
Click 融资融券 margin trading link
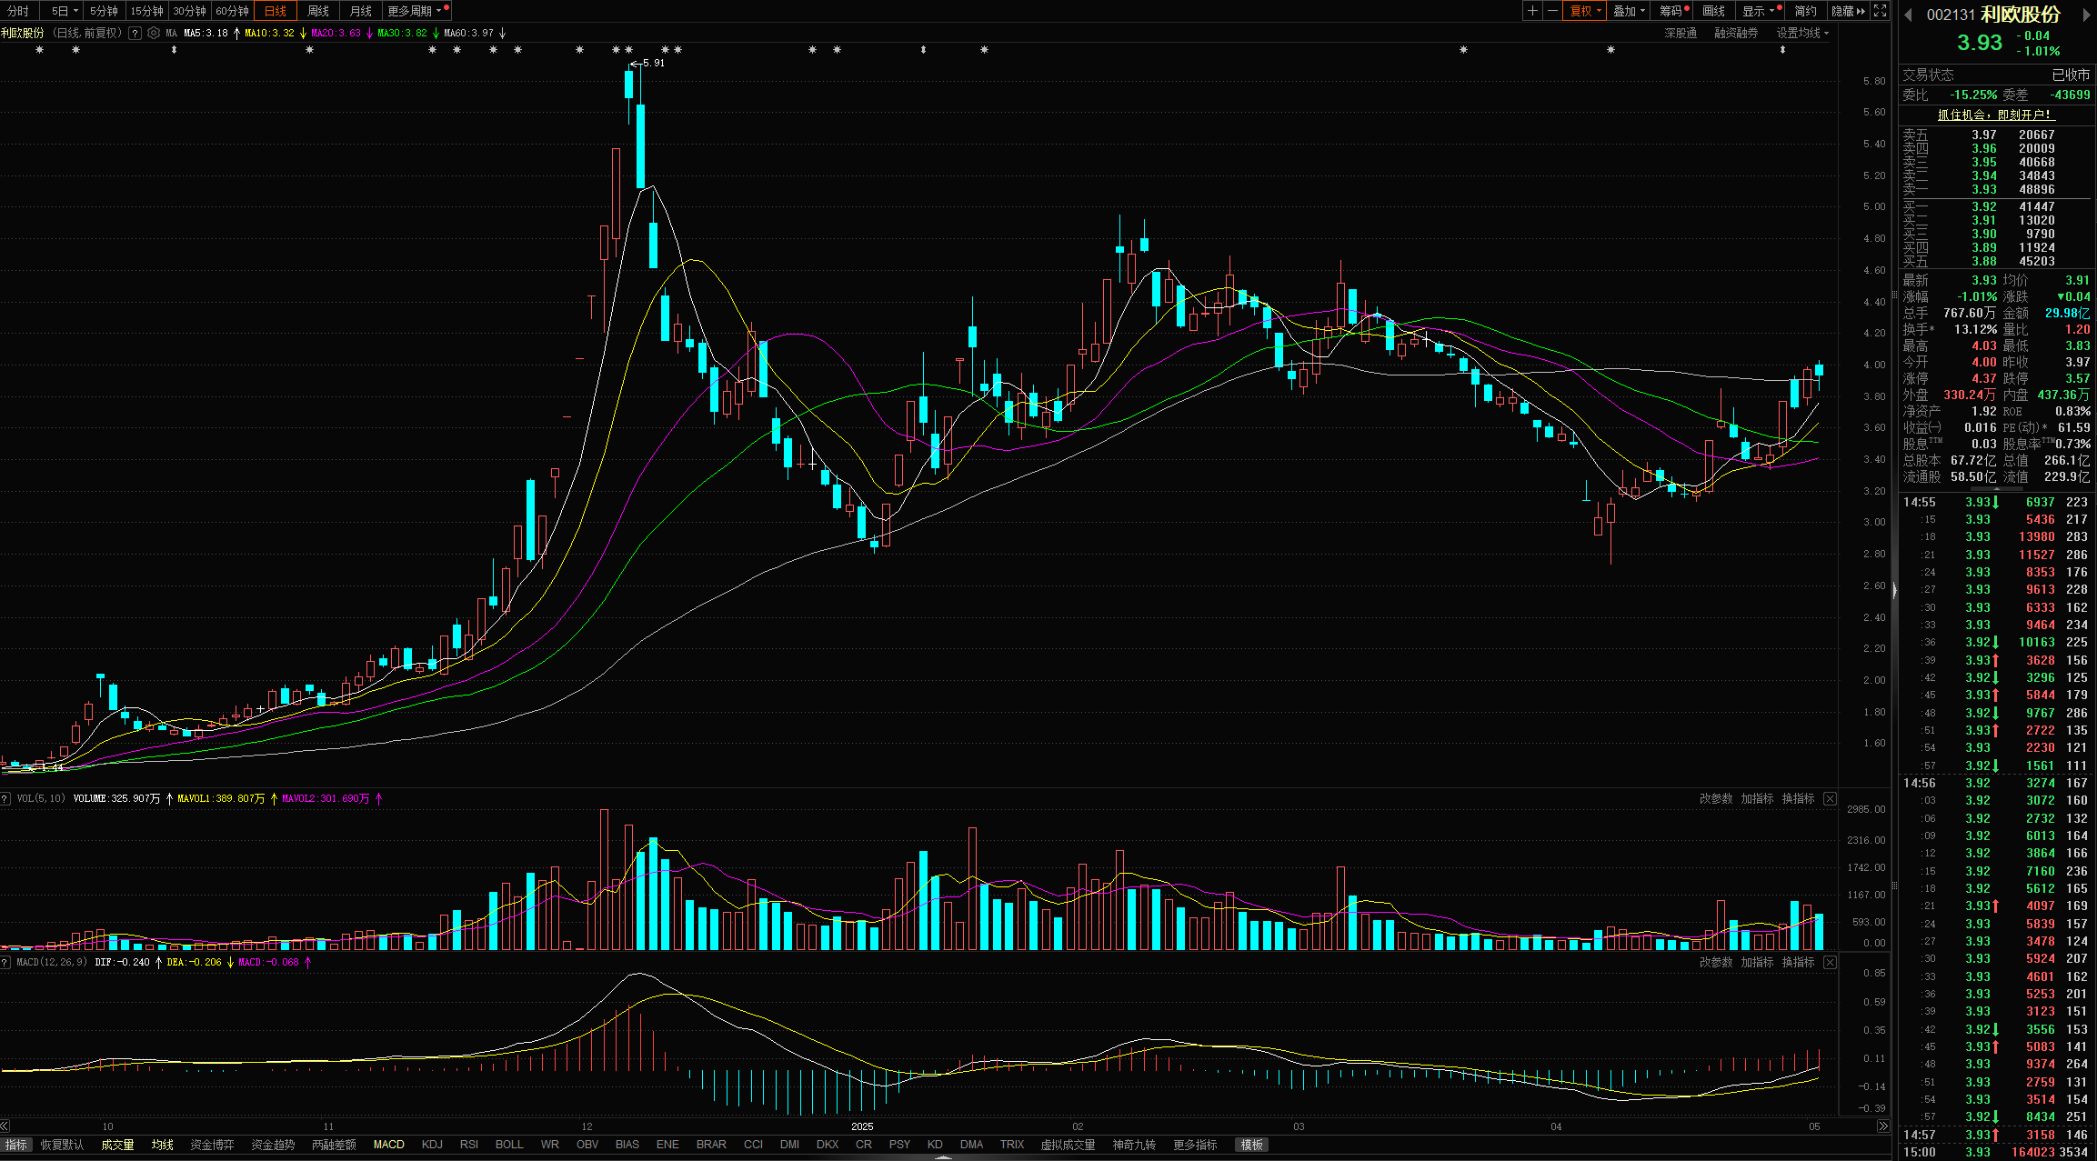(1736, 33)
